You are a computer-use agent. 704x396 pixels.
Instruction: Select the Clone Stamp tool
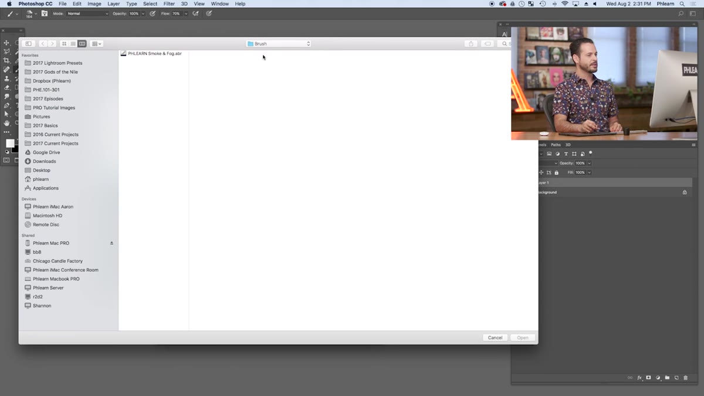pos(6,78)
